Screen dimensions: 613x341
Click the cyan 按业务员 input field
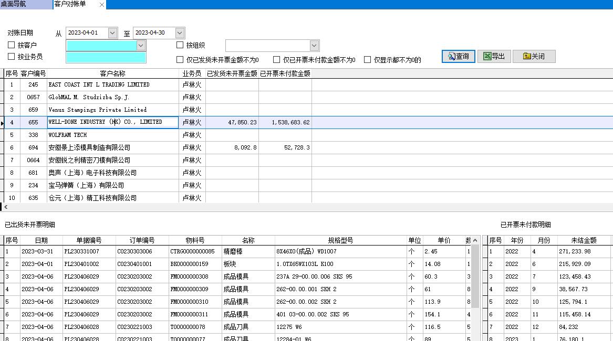105,57
